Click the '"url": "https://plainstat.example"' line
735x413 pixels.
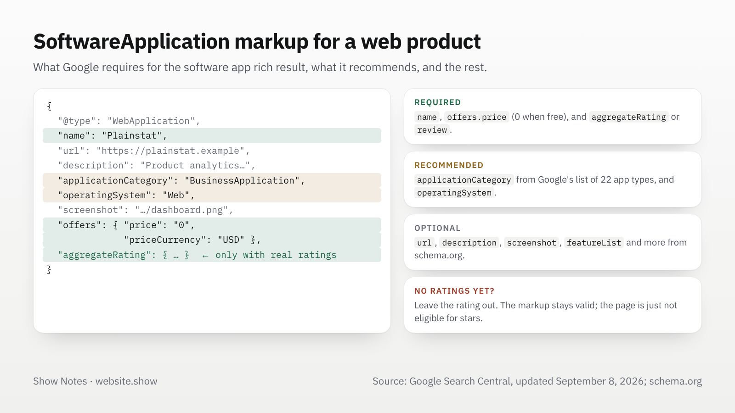click(154, 151)
